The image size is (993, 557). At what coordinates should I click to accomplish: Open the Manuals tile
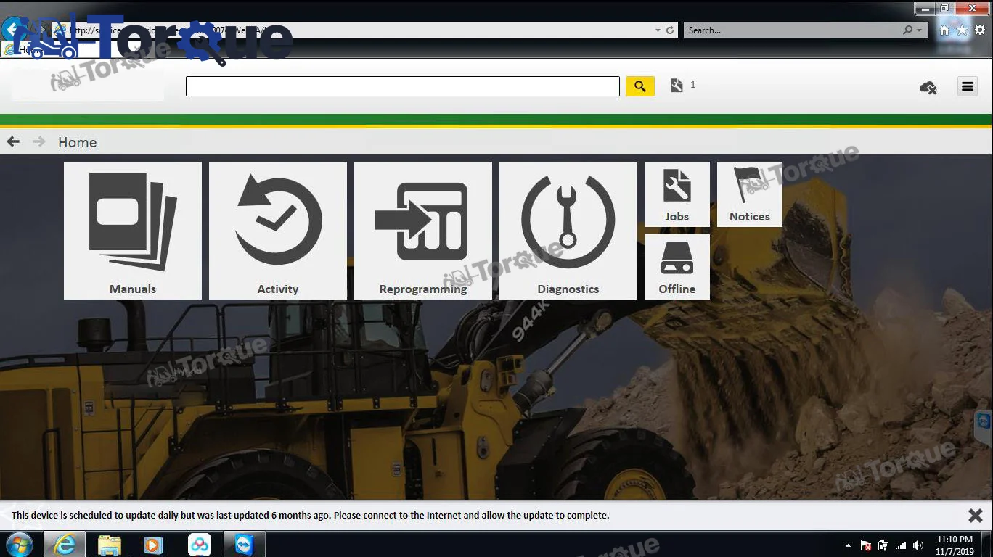tap(133, 230)
